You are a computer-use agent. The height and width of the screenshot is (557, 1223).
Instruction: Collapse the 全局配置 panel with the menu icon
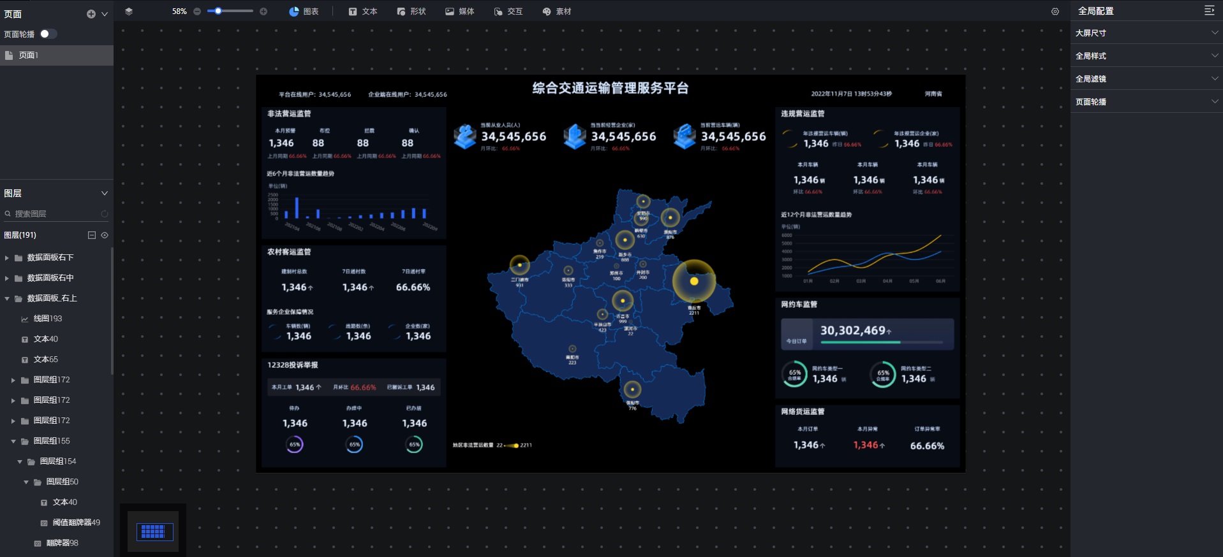click(1209, 10)
